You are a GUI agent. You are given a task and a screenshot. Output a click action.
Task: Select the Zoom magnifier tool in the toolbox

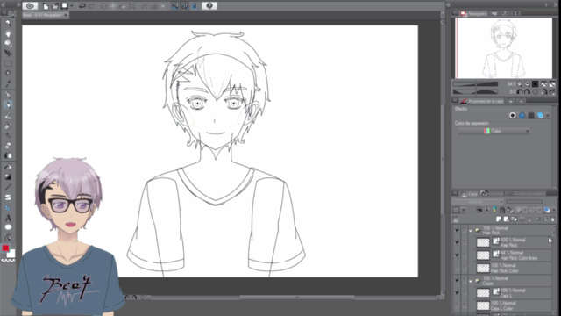pyautogui.click(x=8, y=24)
